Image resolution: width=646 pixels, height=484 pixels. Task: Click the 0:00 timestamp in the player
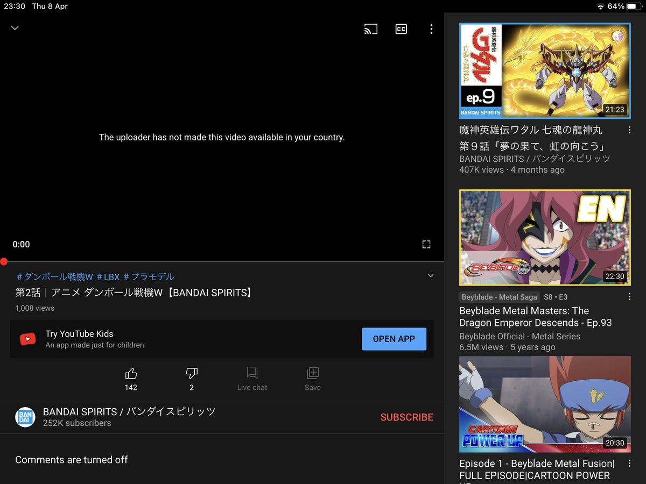(22, 244)
